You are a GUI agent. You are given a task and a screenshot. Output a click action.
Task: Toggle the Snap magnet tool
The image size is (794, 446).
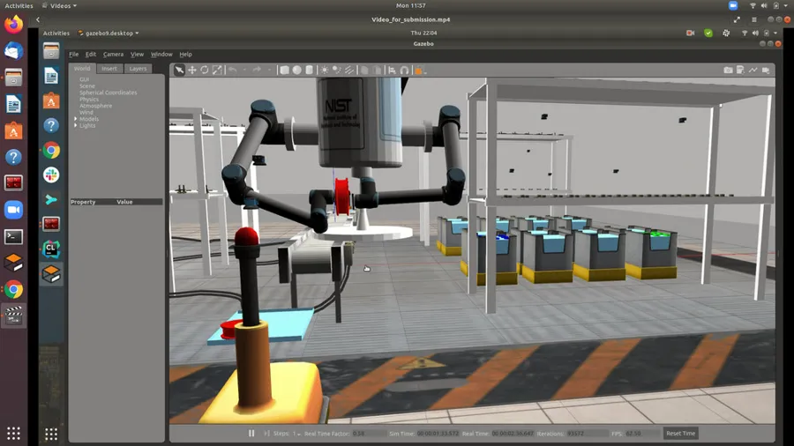(405, 70)
